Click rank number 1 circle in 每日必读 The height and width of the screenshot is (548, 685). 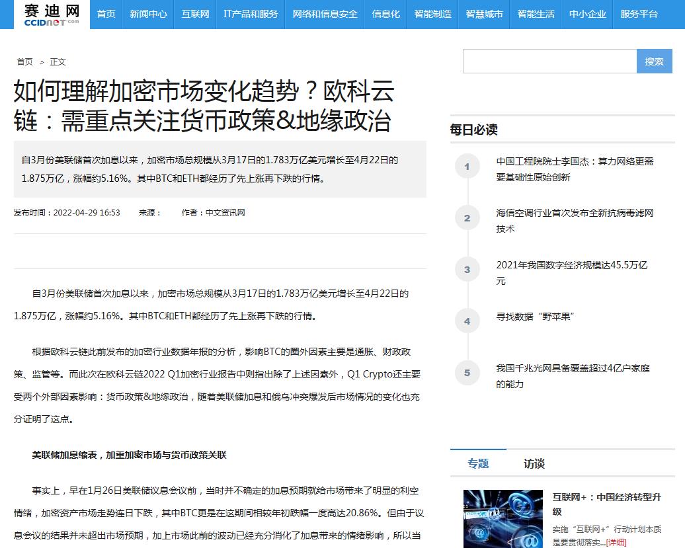pos(467,167)
